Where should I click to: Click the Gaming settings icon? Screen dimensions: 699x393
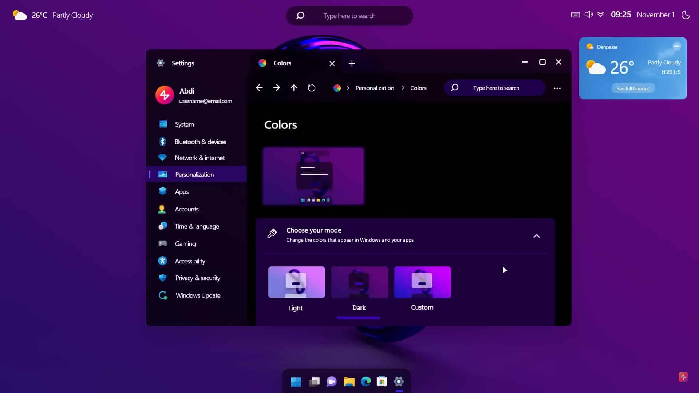tap(163, 243)
